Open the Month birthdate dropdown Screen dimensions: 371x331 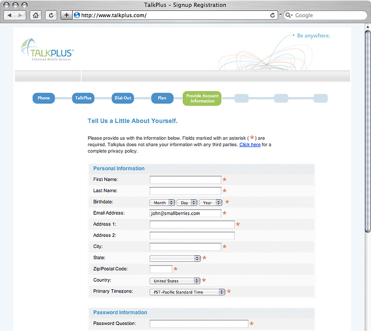click(162, 203)
